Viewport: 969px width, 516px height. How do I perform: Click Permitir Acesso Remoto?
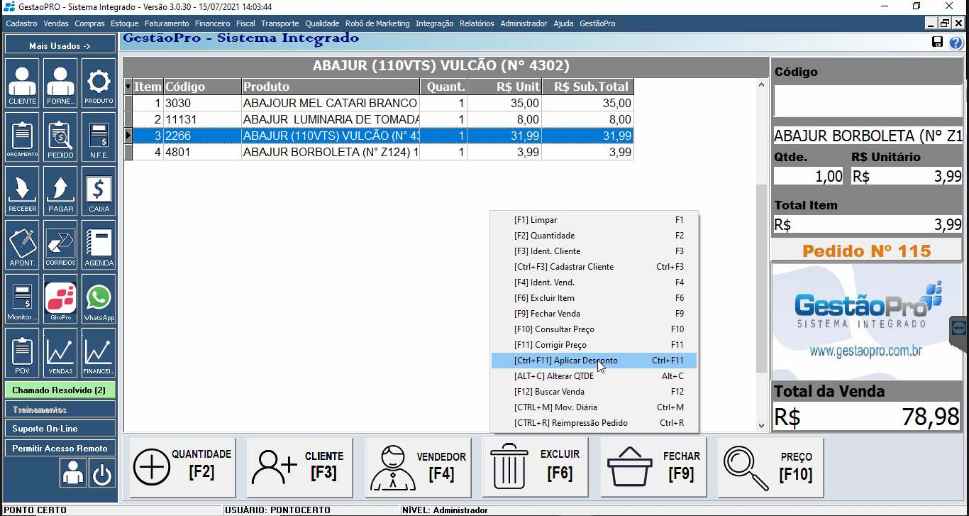[x=60, y=449]
